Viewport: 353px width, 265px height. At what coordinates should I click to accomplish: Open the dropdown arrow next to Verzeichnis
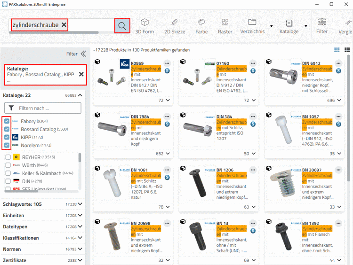272,26
